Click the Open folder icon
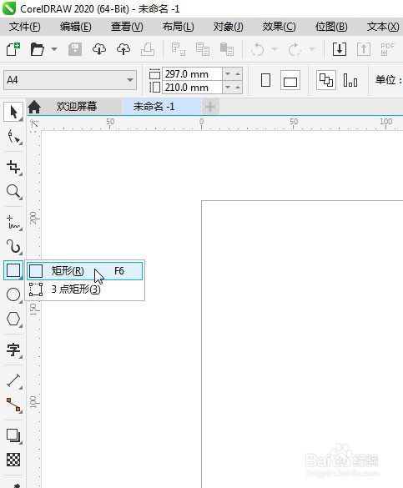This screenshot has width=403, height=488. pyautogui.click(x=37, y=49)
